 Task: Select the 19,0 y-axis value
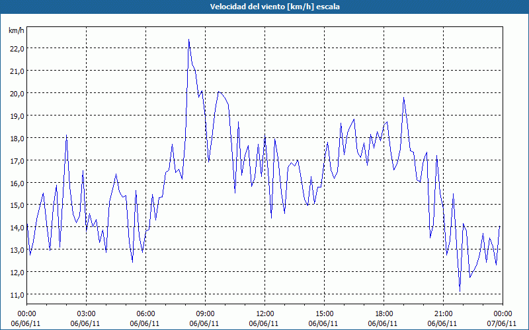[17, 116]
